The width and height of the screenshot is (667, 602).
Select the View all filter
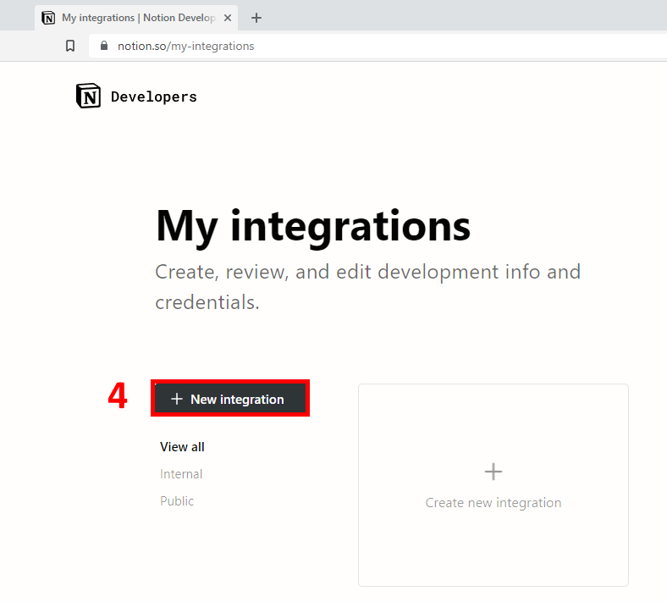pyautogui.click(x=182, y=447)
